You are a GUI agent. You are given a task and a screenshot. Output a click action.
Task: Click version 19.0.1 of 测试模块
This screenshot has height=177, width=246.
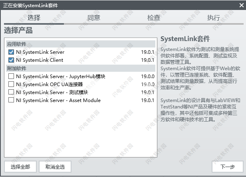(148, 92)
